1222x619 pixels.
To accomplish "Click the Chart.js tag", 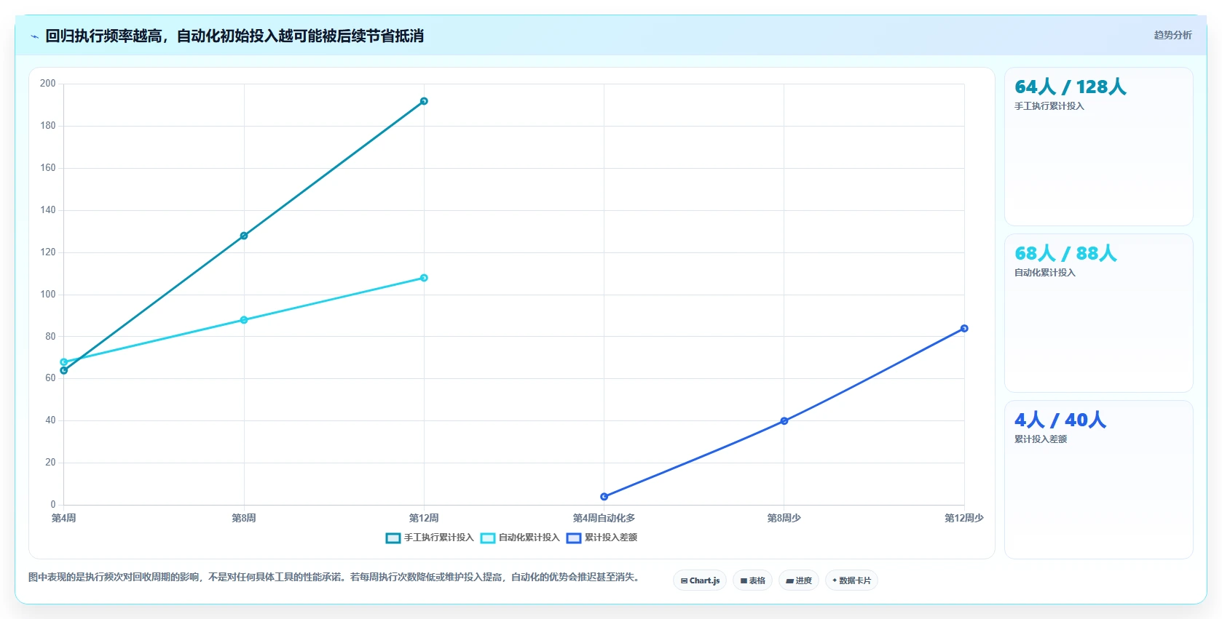I will 700,580.
